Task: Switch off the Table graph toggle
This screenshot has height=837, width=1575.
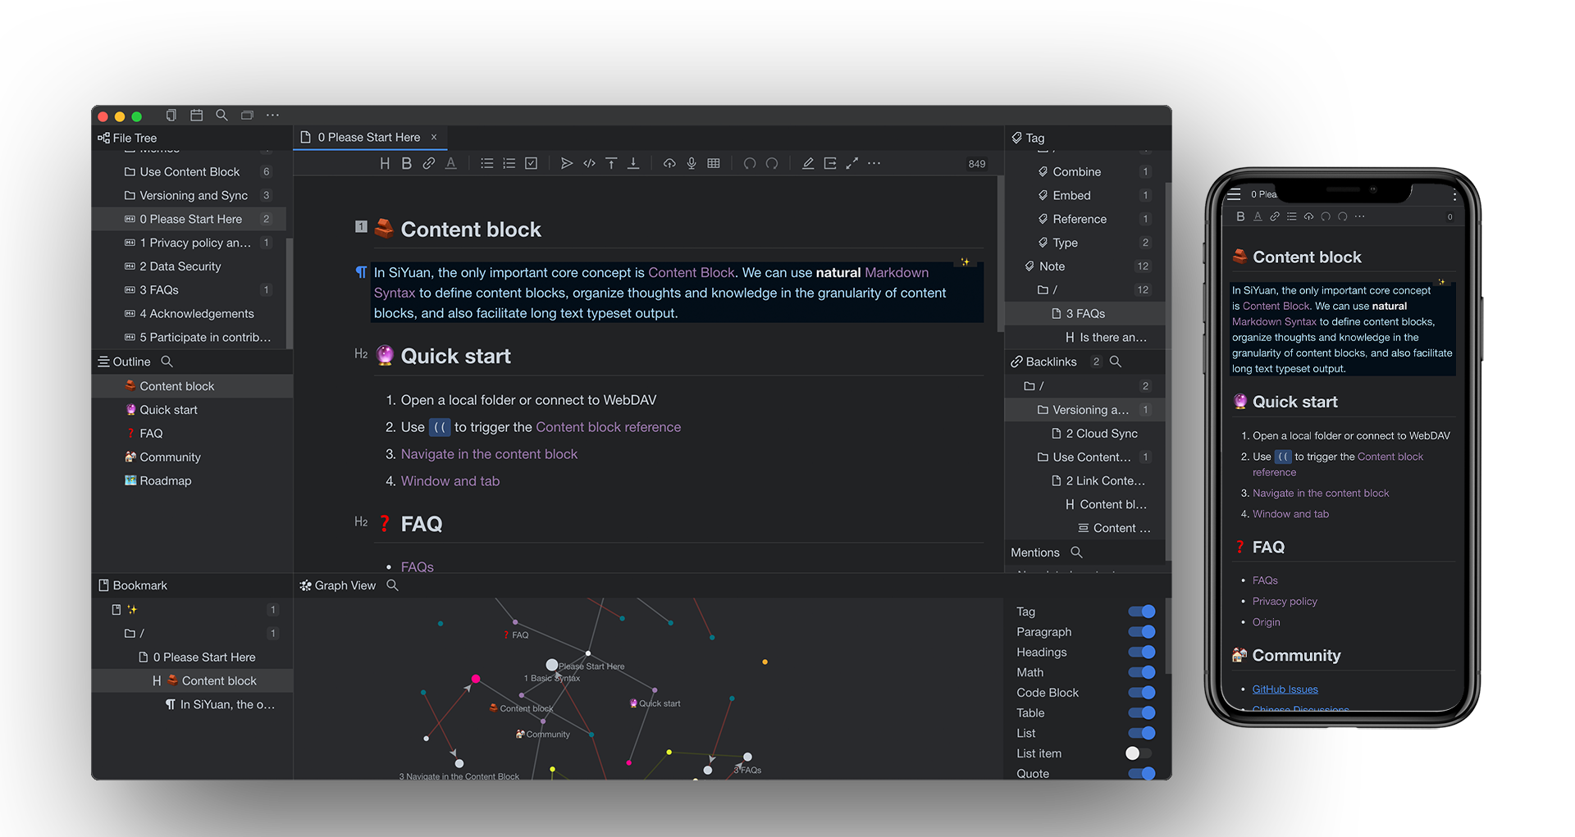Action: click(1141, 713)
